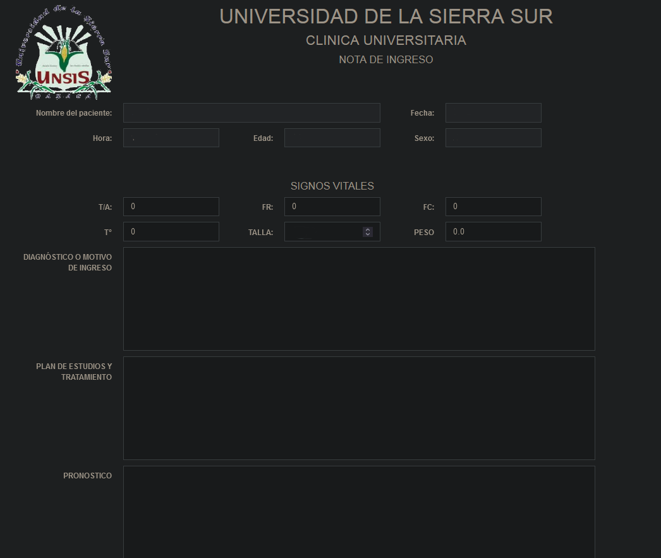Screen dimensions: 661x558
Task: Click the 'FC:' label
Action: click(428, 207)
